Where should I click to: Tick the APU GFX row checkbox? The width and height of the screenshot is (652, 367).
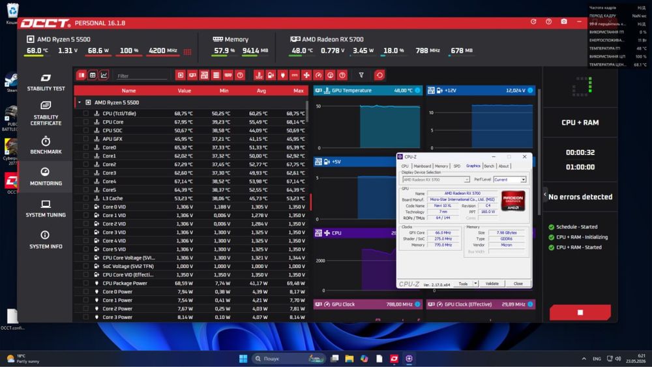click(x=85, y=139)
